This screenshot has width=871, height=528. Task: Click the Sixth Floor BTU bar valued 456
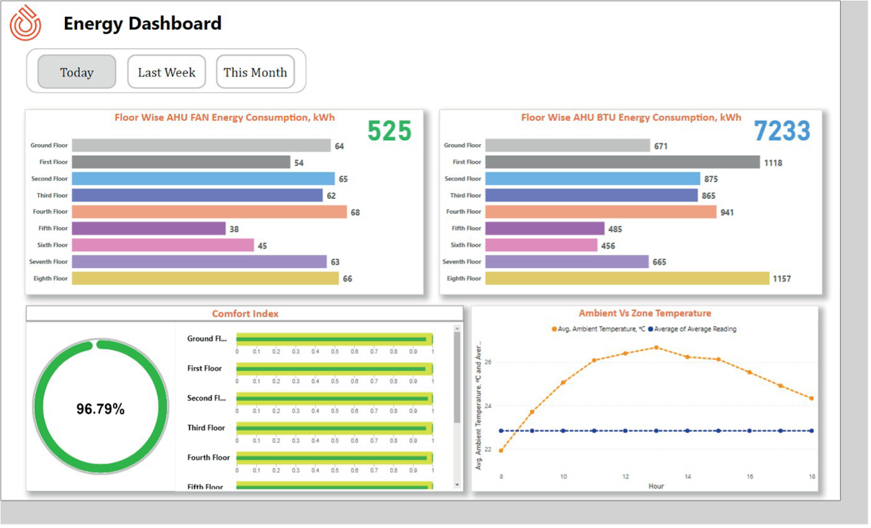(542, 245)
